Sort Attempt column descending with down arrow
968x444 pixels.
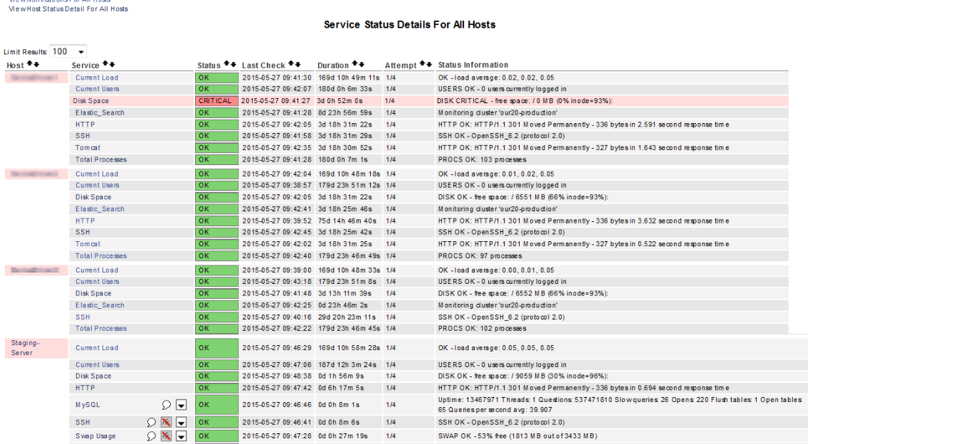click(429, 65)
